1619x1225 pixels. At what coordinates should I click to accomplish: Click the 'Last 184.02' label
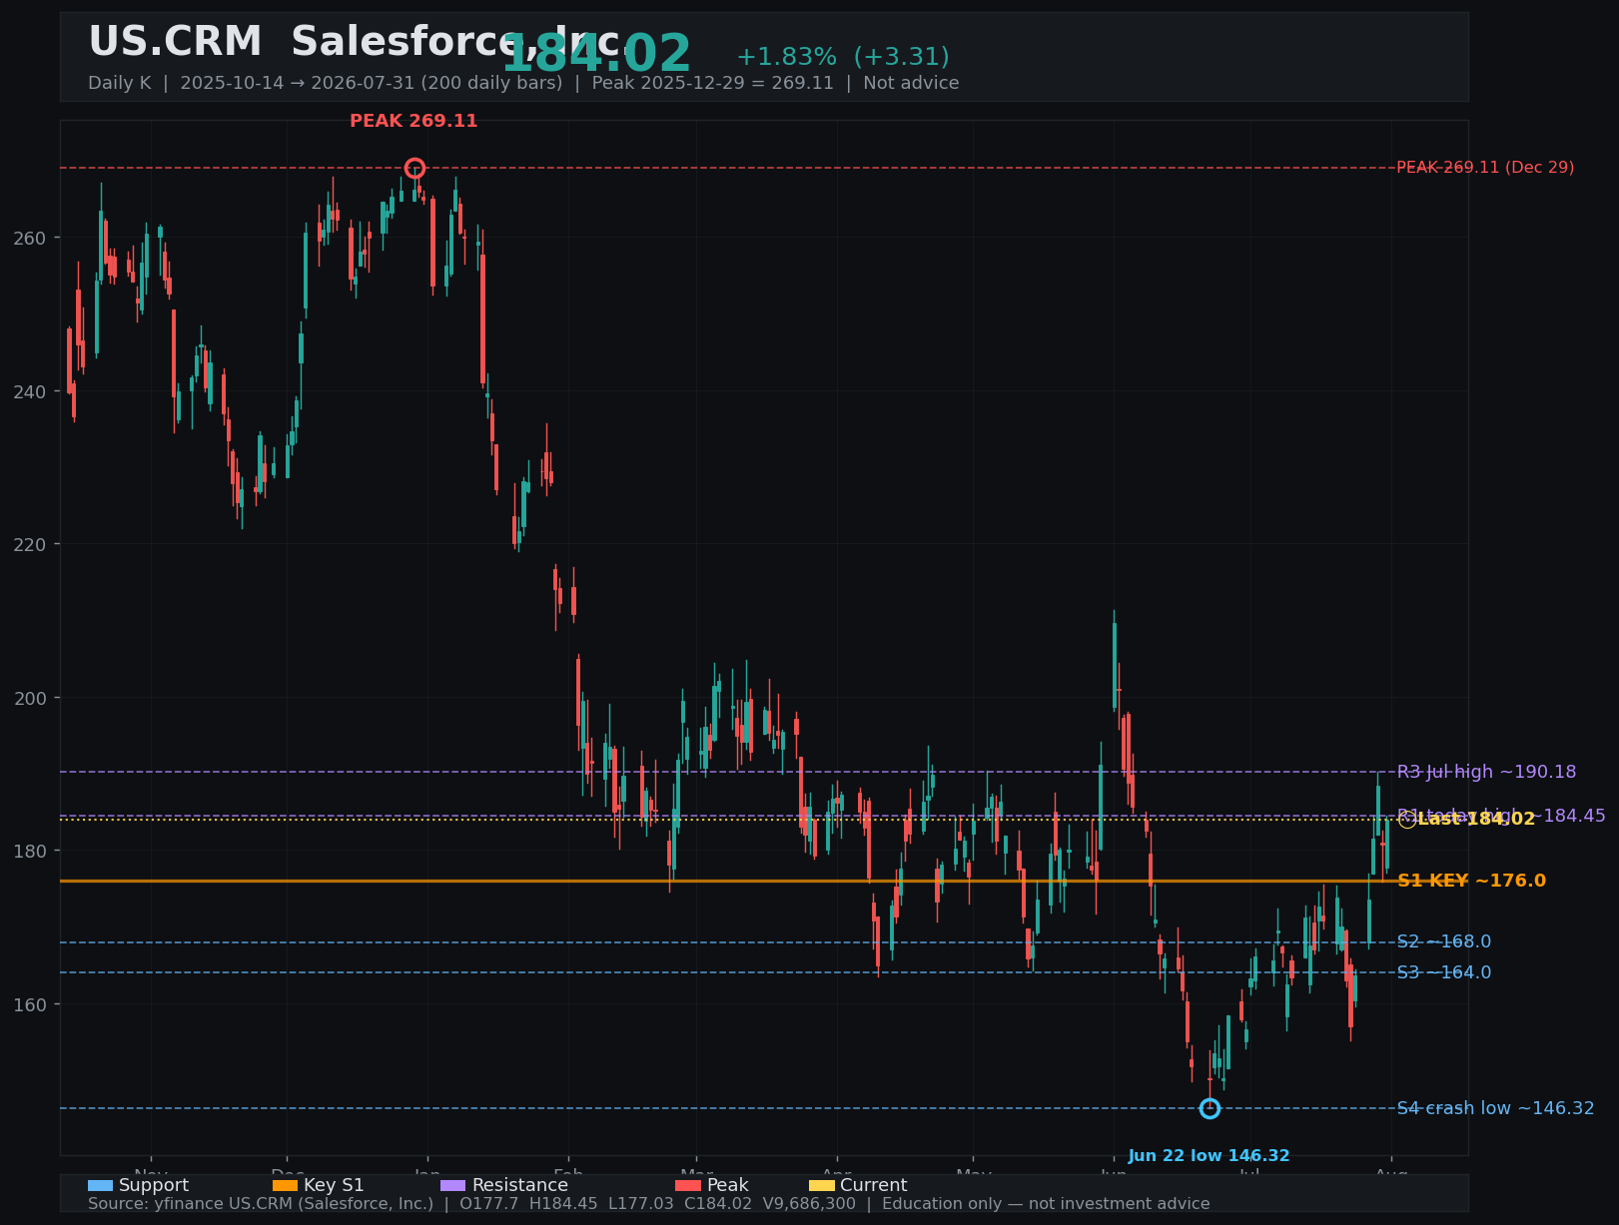(x=1476, y=819)
